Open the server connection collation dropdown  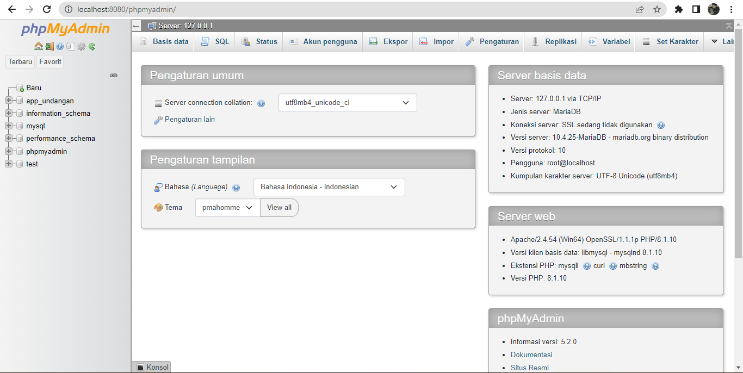348,103
